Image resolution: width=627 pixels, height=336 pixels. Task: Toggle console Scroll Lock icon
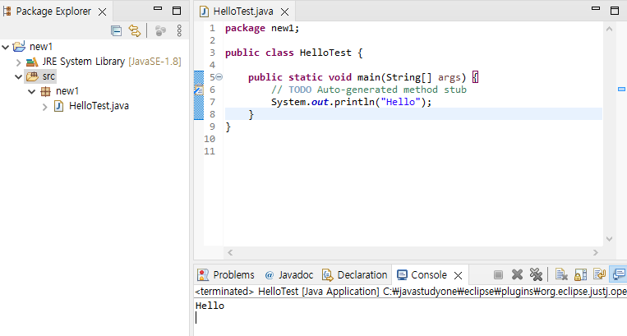580,274
